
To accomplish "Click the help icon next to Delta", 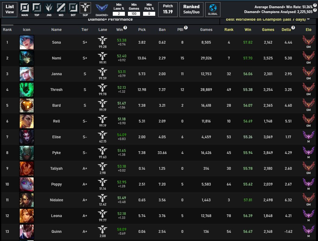I will click(293, 28).
